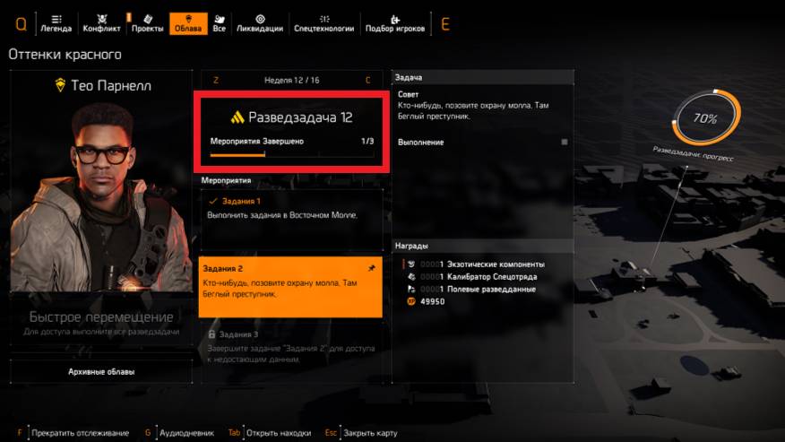Open the Ликвидации target icon
The image size is (785, 442).
coord(260,19)
